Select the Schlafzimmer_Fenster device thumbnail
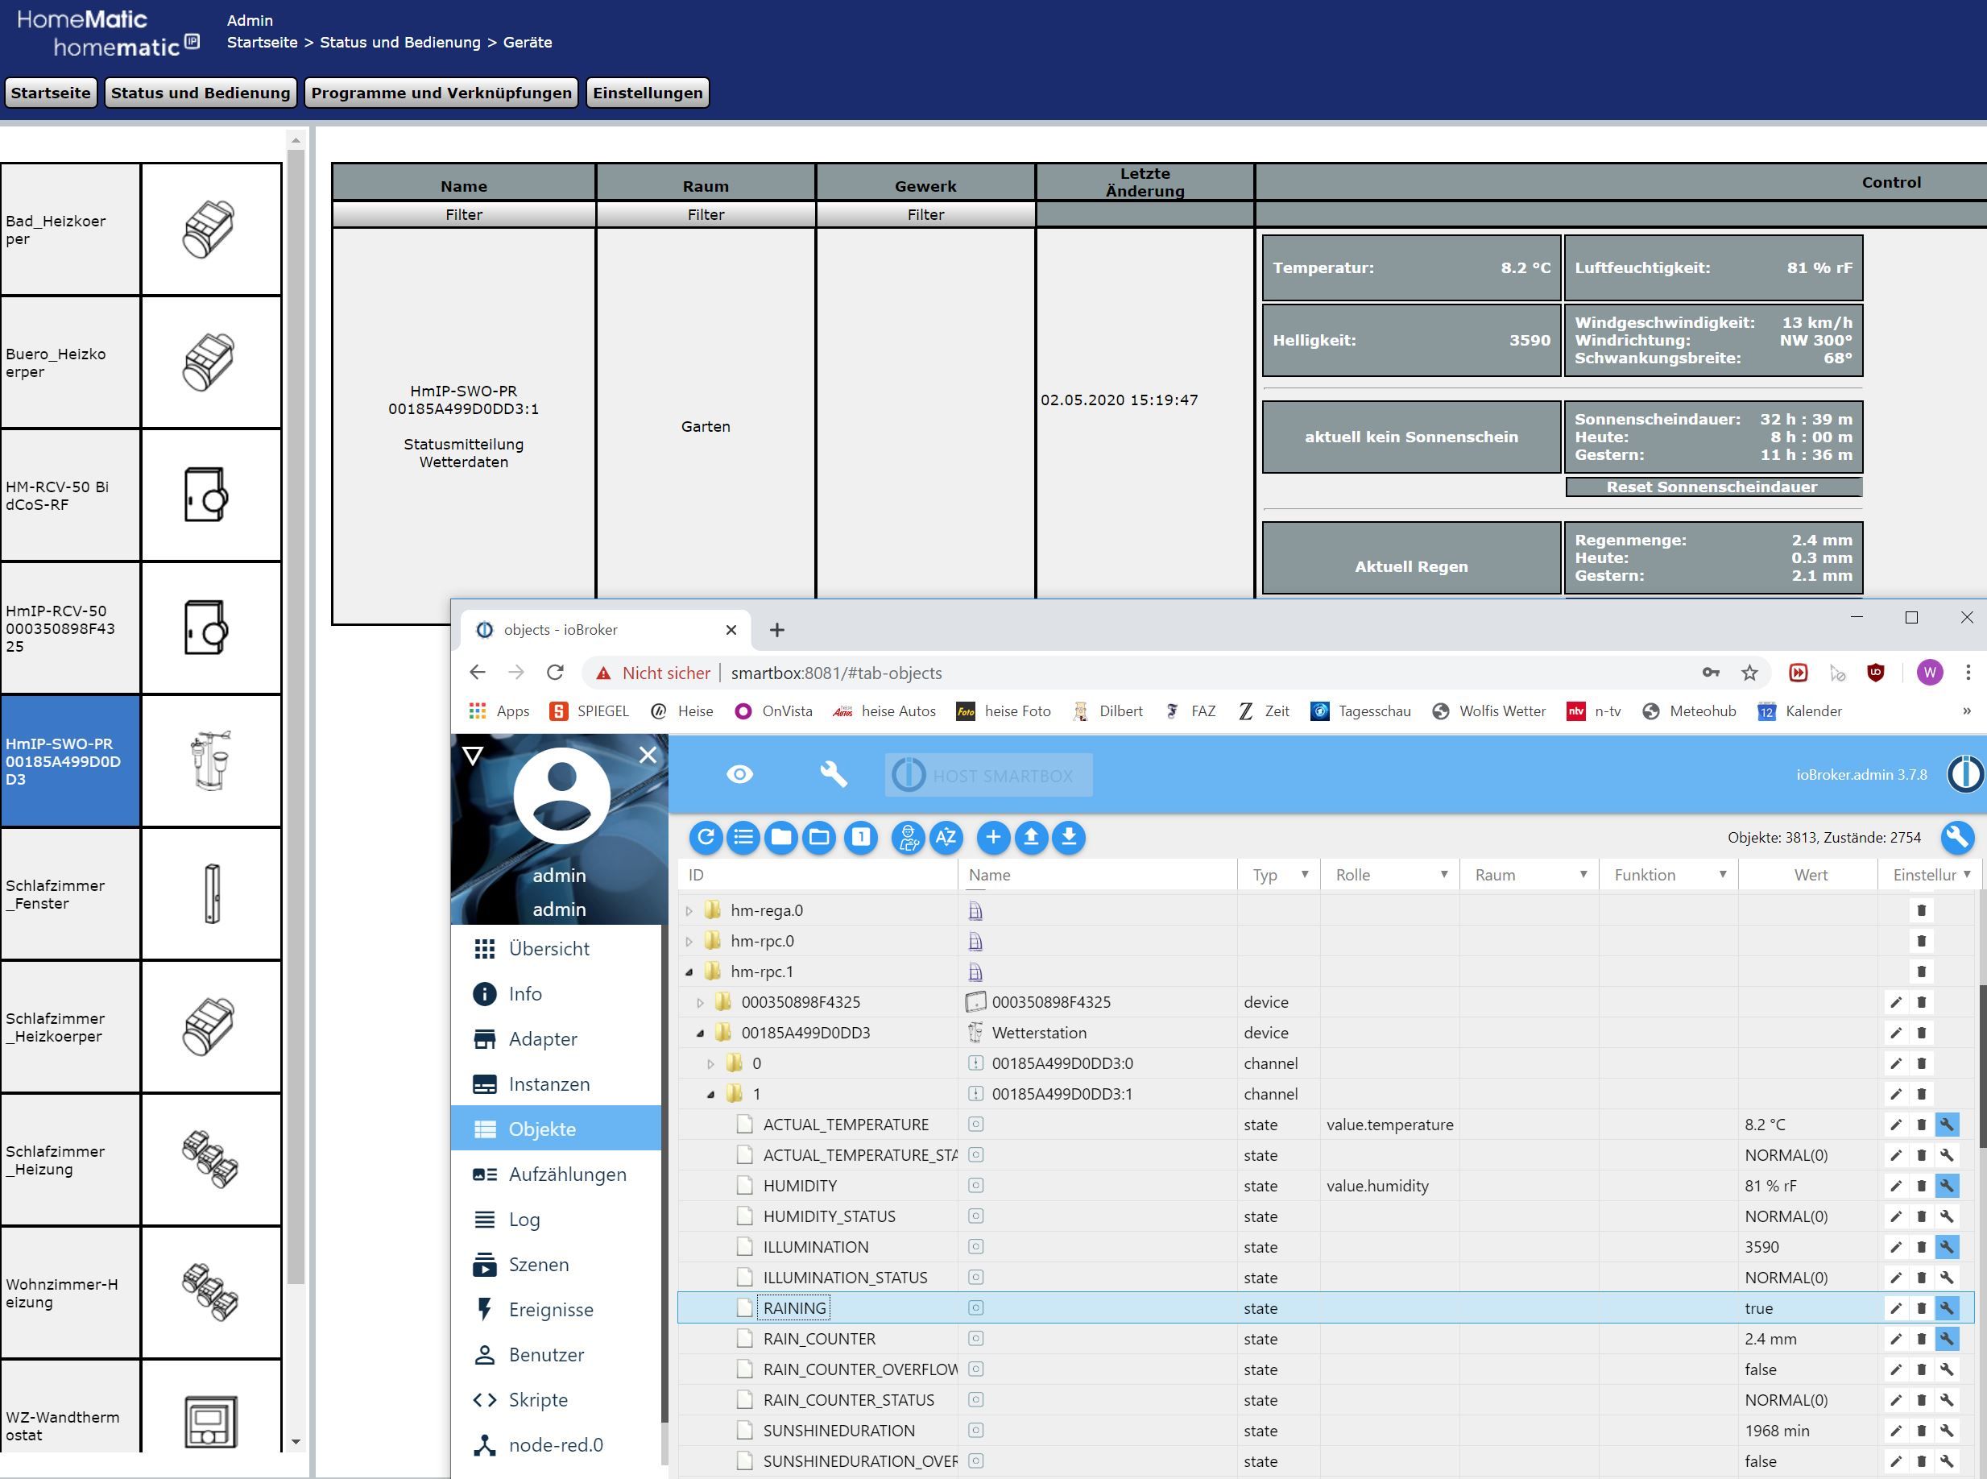Screen dimensions: 1987x1479 pyautogui.click(x=211, y=893)
